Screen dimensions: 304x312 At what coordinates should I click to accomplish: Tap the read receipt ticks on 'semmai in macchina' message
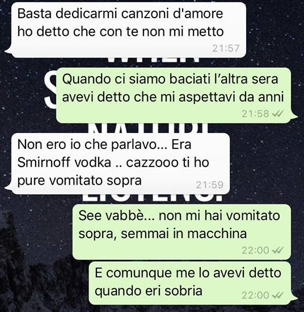pyautogui.click(x=277, y=251)
